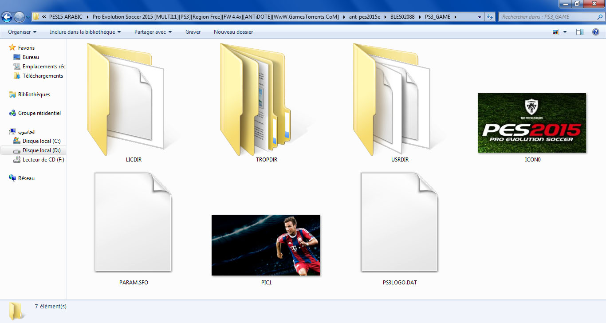Screen dimensions: 606x323
Task: Refresh the current folder view
Action: point(490,17)
